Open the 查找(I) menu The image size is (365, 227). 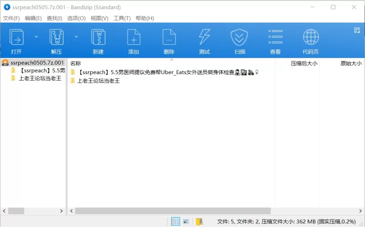tap(54, 18)
